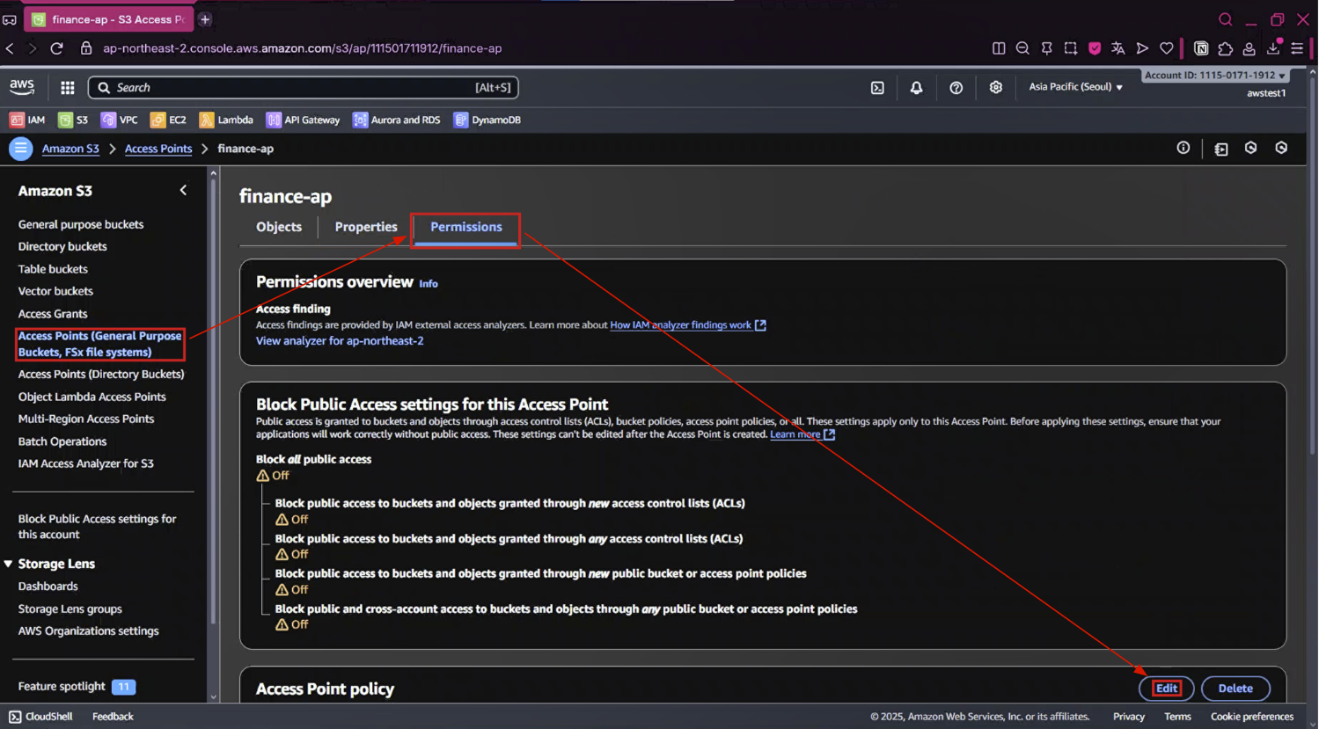Open the notifications bell
1319x729 pixels.
point(916,87)
